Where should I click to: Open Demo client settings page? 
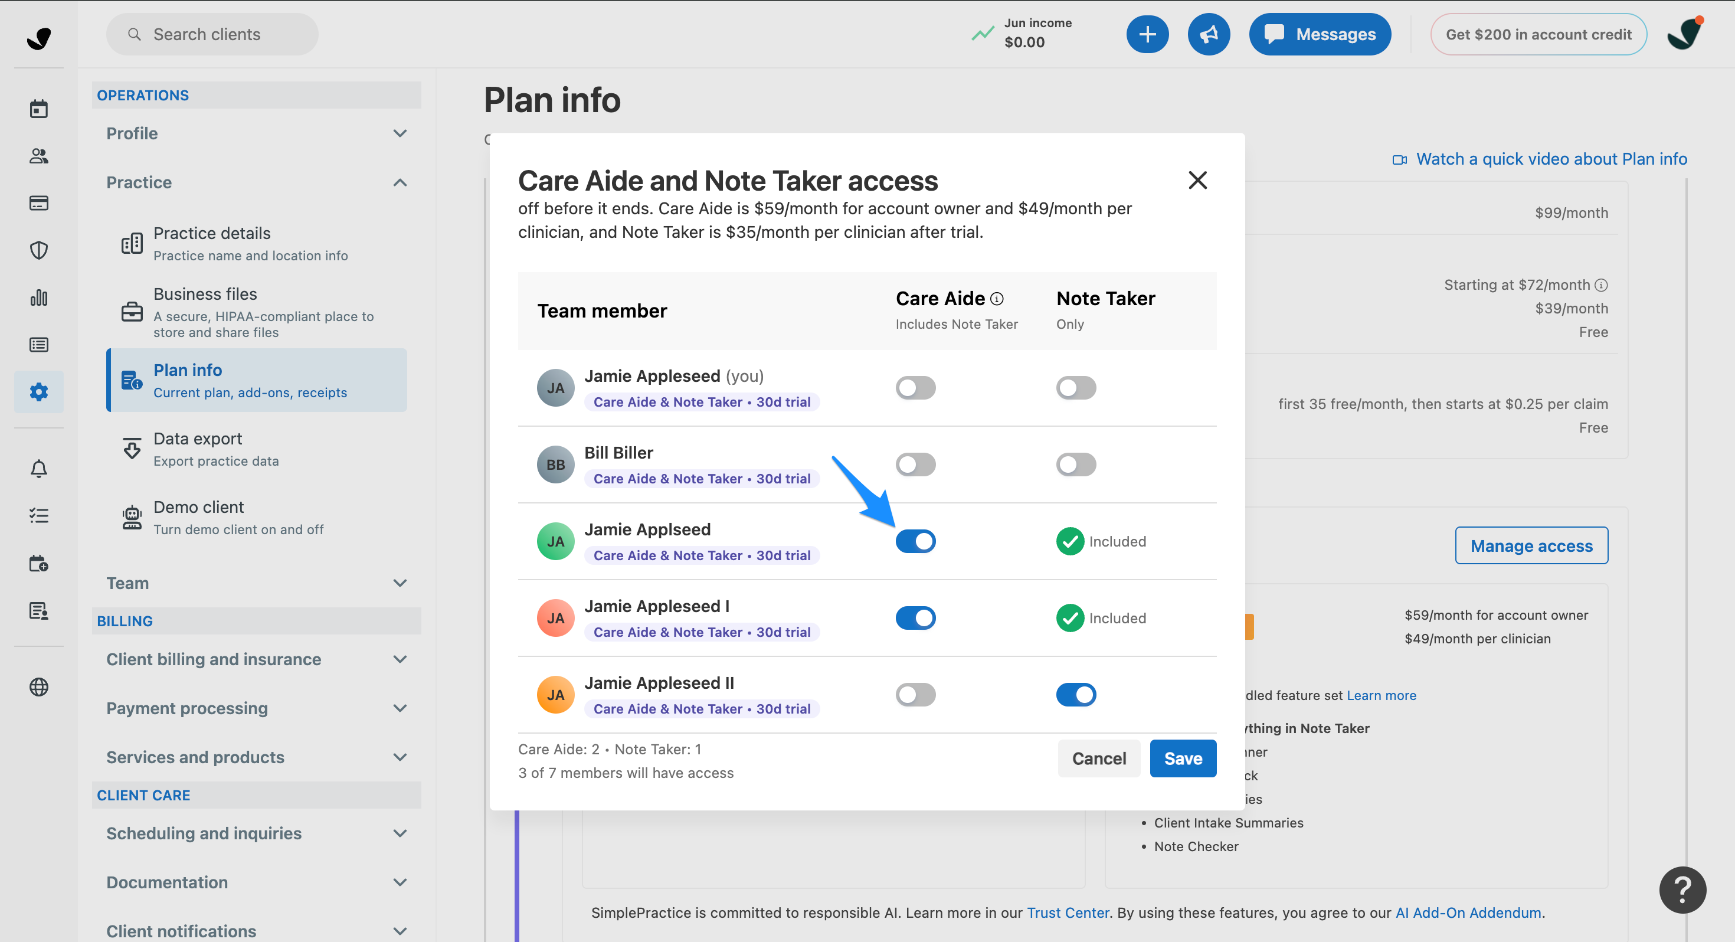coord(257,518)
